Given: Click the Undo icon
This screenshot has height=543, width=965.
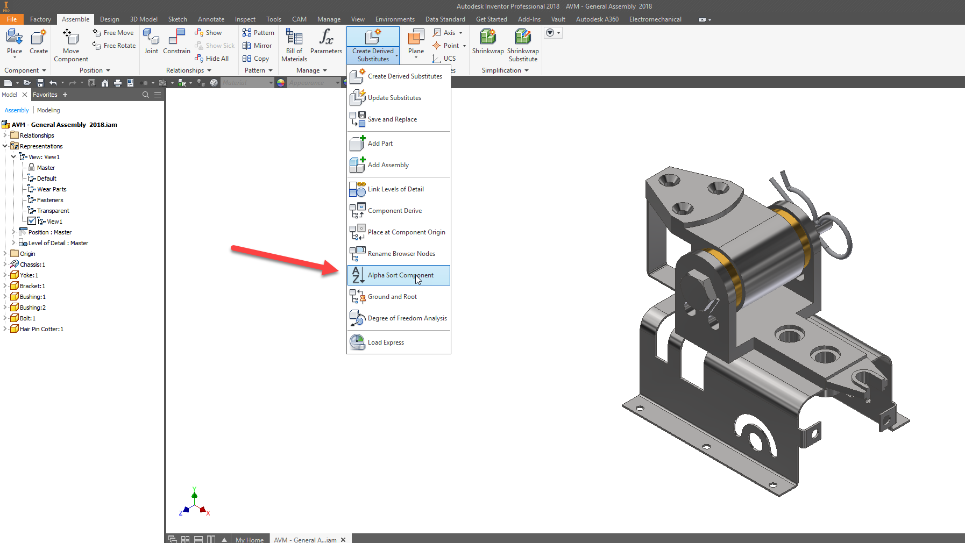Looking at the screenshot, I should pos(54,82).
